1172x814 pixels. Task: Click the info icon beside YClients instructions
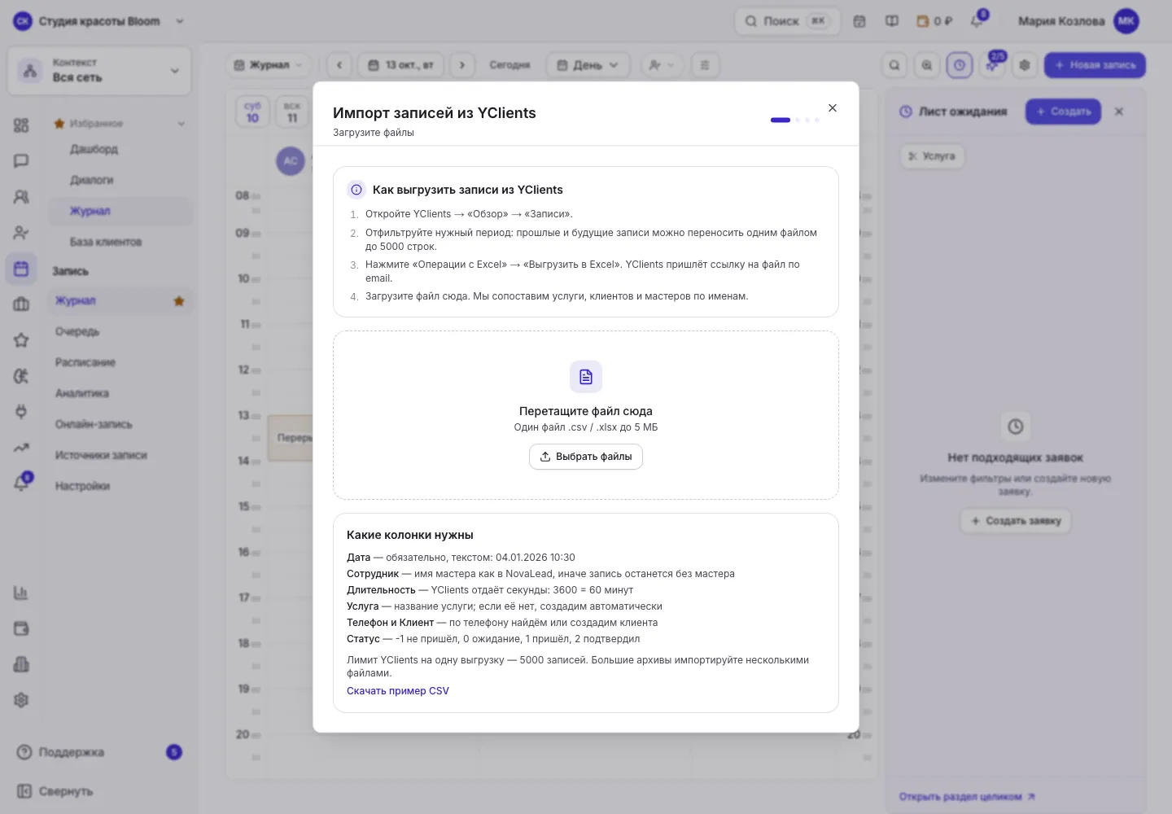point(356,190)
